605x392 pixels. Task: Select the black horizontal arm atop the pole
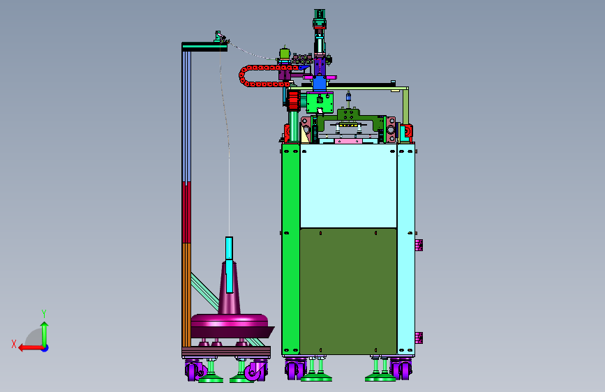204,47
